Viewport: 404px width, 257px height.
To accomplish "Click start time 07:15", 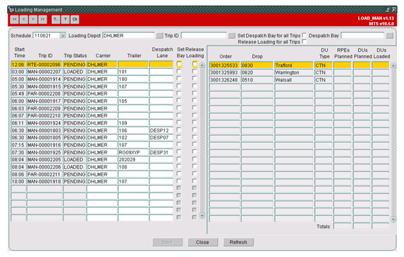I will pos(18,145).
